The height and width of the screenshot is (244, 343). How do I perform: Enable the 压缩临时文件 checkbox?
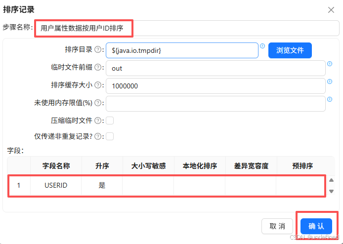[x=110, y=121]
